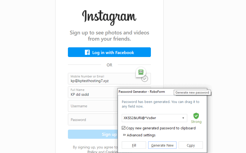The width and height of the screenshot is (246, 153).
Task: Click the Mobile Number or Email field
Action: point(109,79)
